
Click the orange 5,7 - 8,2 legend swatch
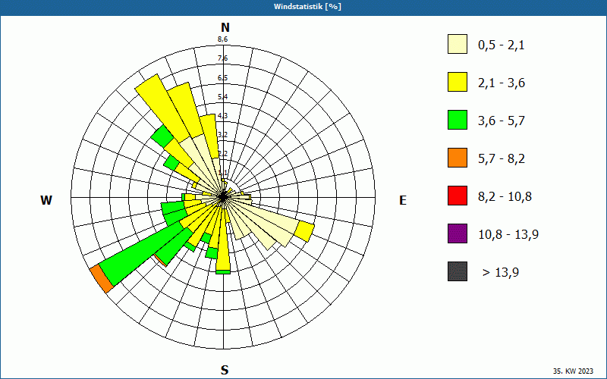coord(458,158)
